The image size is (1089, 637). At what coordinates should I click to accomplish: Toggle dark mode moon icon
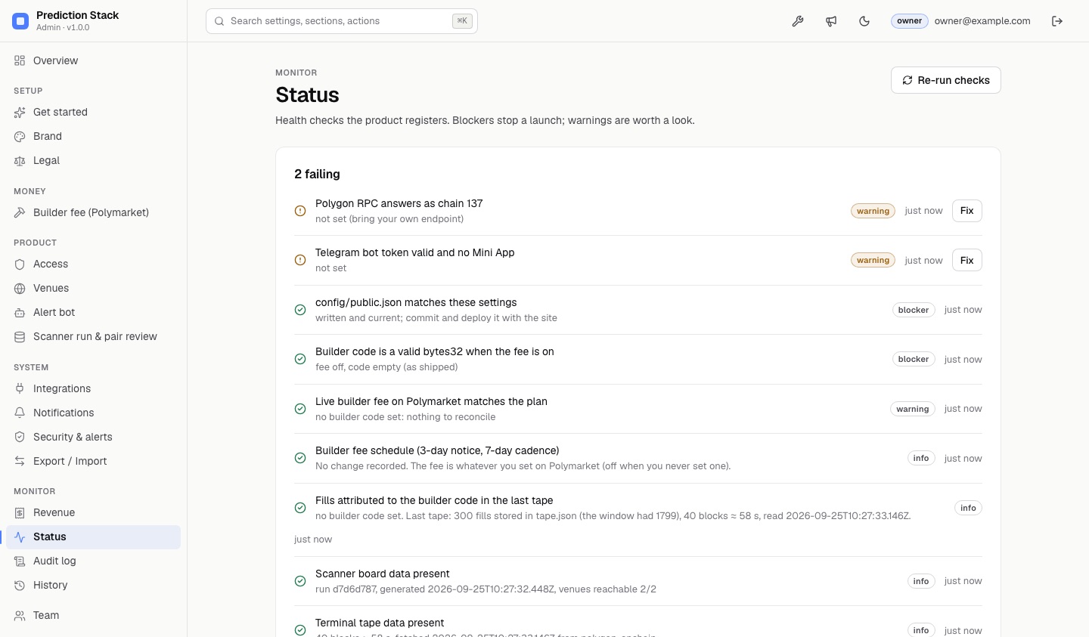click(864, 21)
